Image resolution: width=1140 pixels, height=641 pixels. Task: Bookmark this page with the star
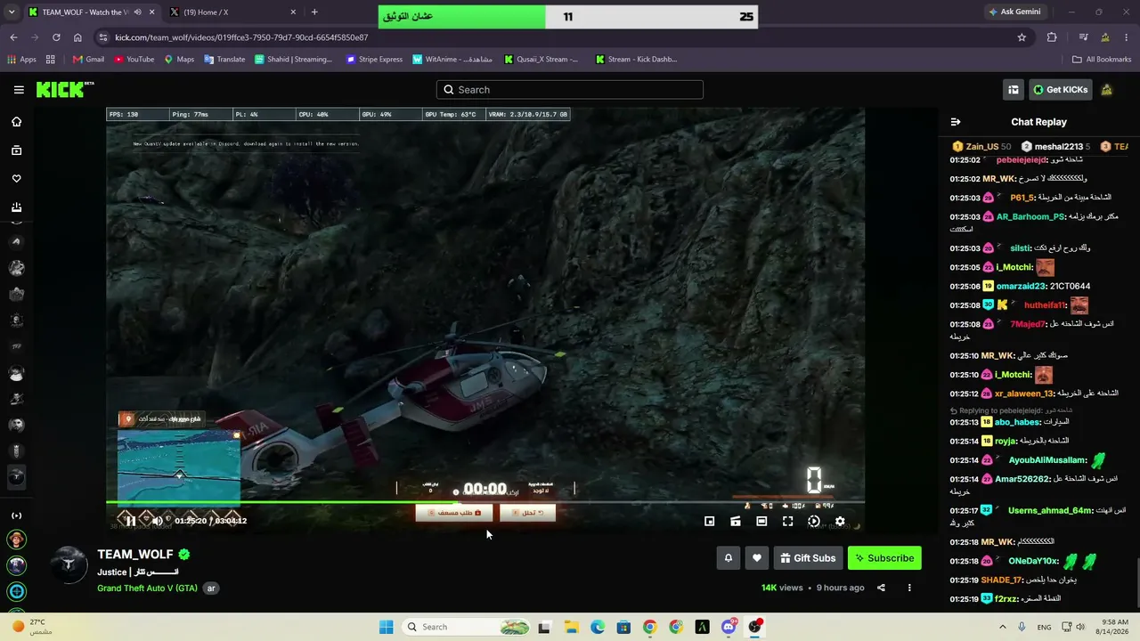pos(1022,37)
